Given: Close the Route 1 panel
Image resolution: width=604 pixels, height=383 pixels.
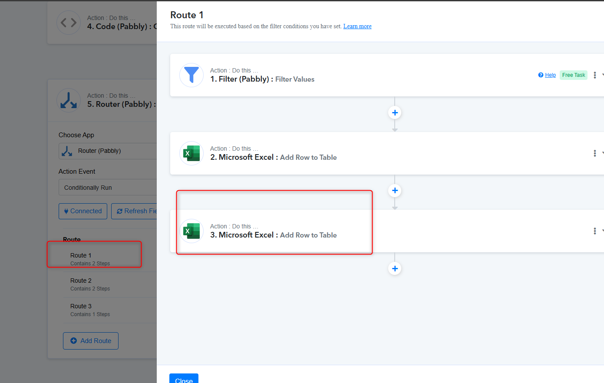Looking at the screenshot, I should tap(184, 378).
